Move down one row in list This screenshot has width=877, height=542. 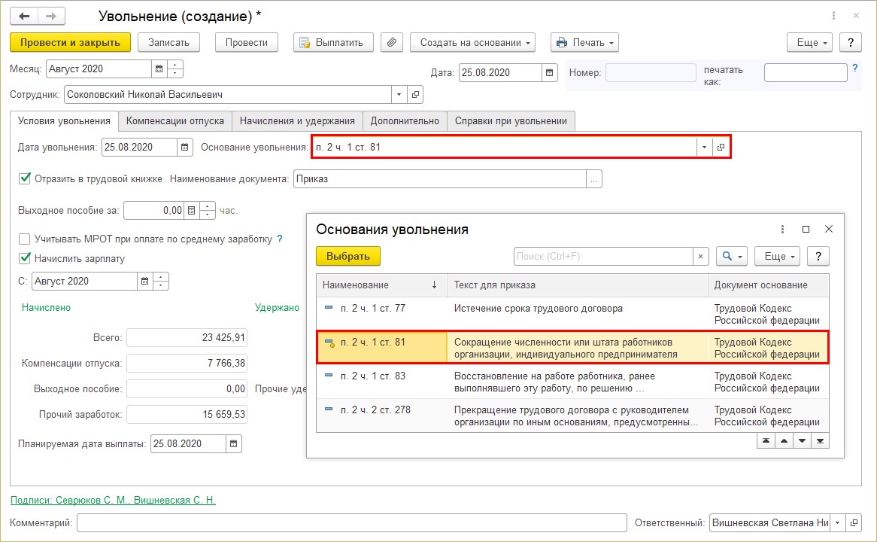pos(802,441)
